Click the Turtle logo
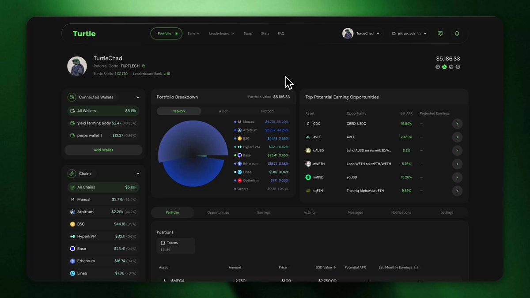The height and width of the screenshot is (298, 530). click(x=84, y=34)
